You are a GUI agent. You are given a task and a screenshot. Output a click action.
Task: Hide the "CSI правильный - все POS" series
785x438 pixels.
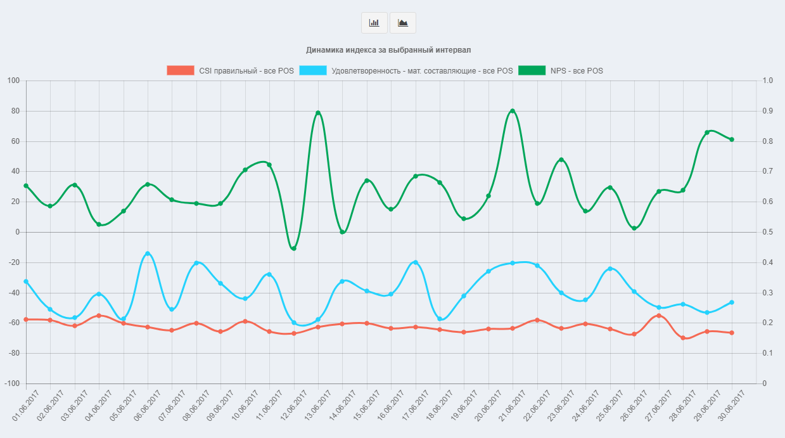pyautogui.click(x=246, y=71)
